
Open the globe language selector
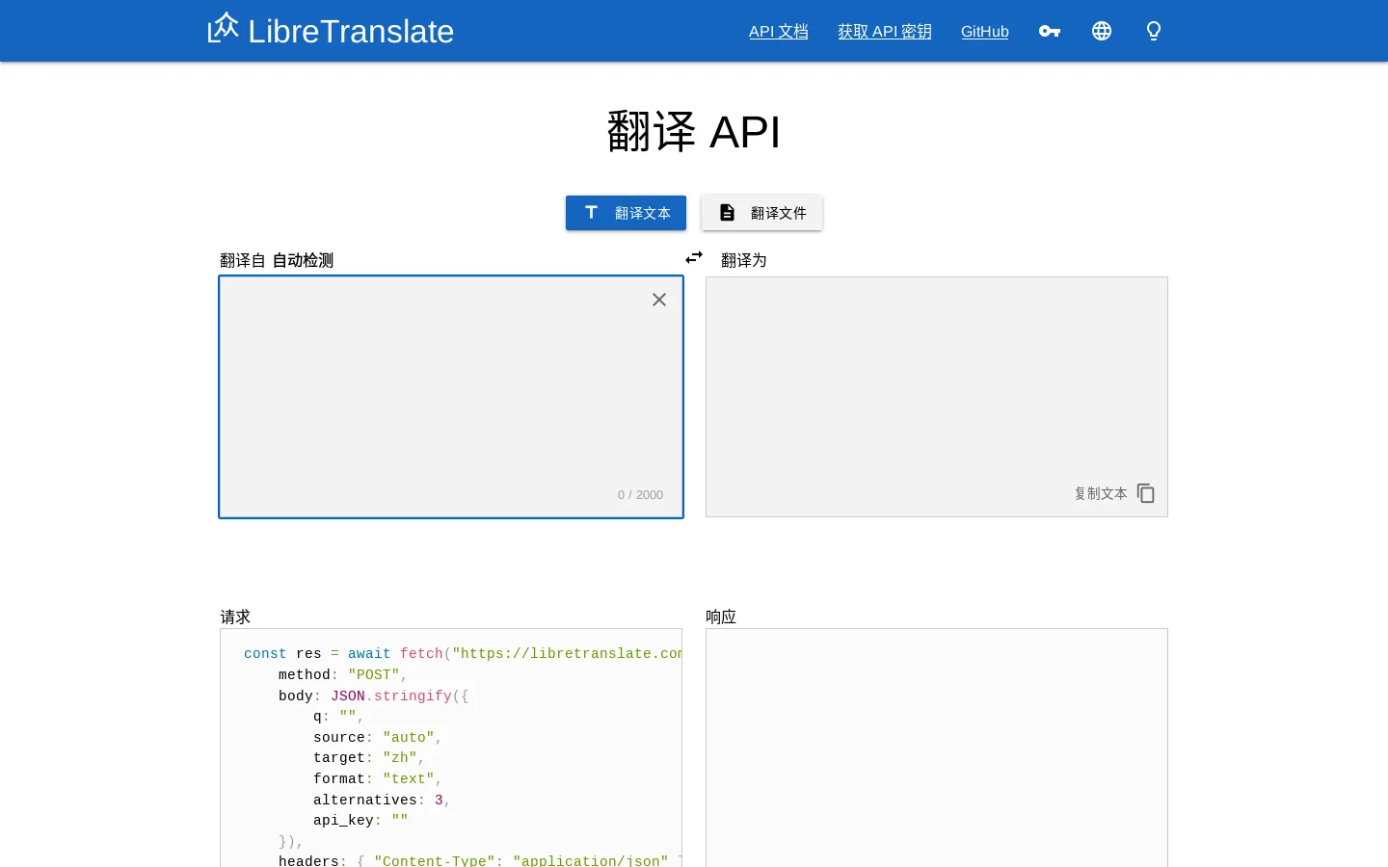(x=1102, y=31)
